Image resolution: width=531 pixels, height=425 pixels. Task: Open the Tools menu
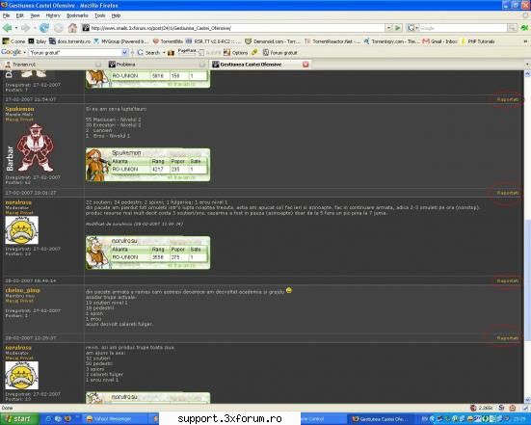coord(100,15)
